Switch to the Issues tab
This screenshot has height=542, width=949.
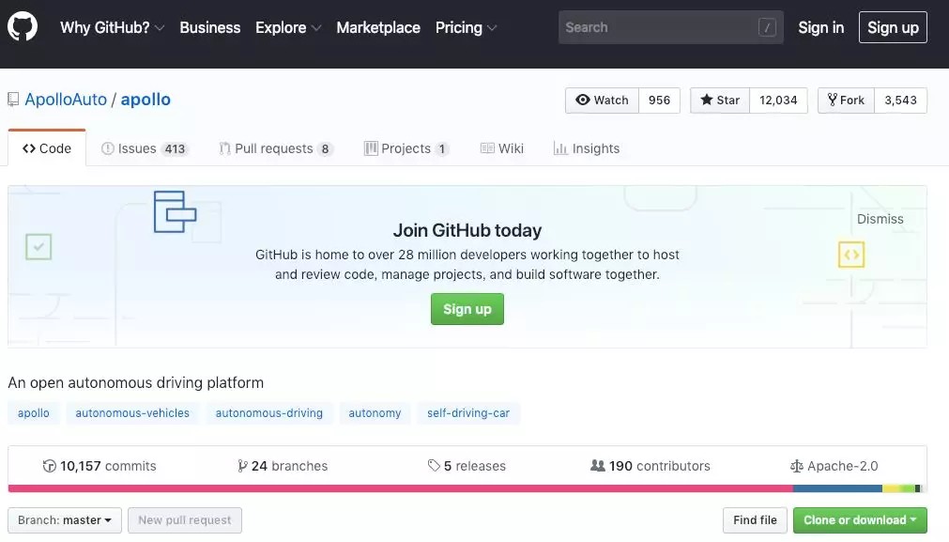click(x=145, y=148)
